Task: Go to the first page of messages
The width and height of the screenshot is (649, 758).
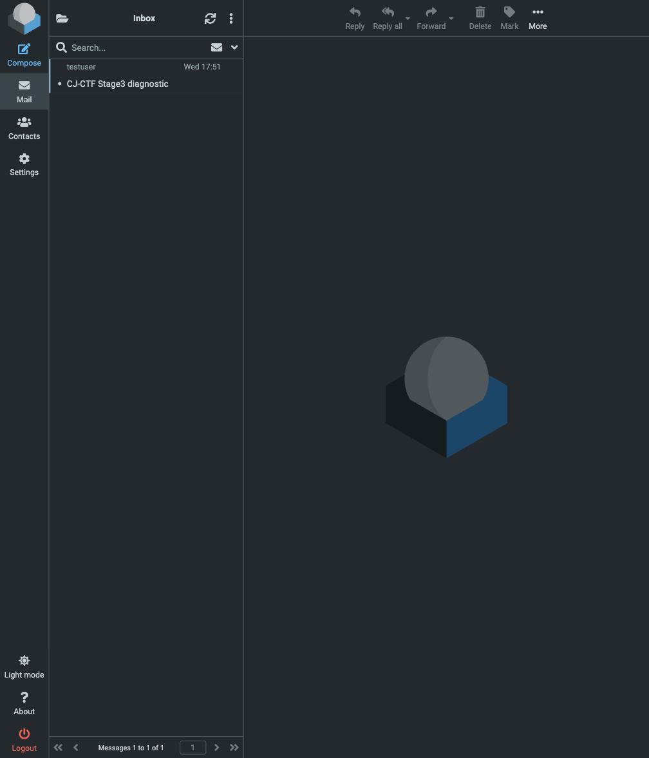Action: coord(58,747)
